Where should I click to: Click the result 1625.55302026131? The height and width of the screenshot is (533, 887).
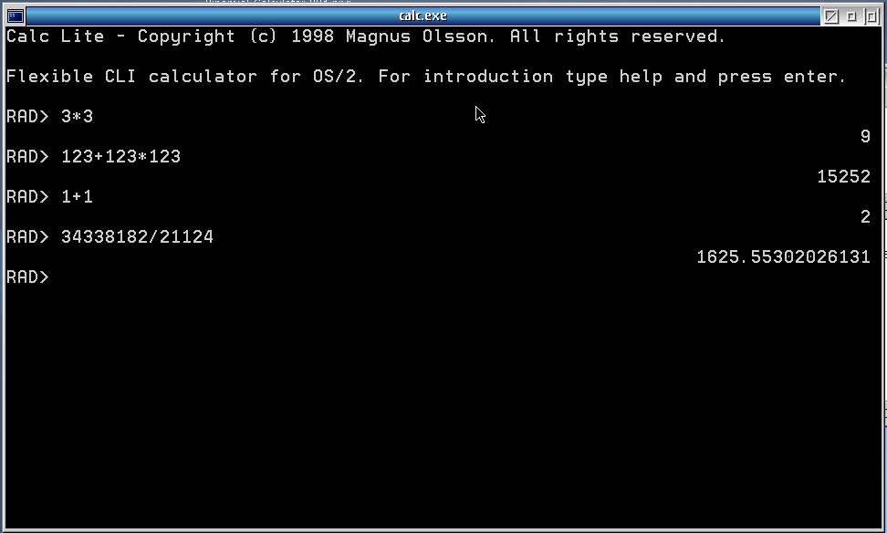pos(784,256)
